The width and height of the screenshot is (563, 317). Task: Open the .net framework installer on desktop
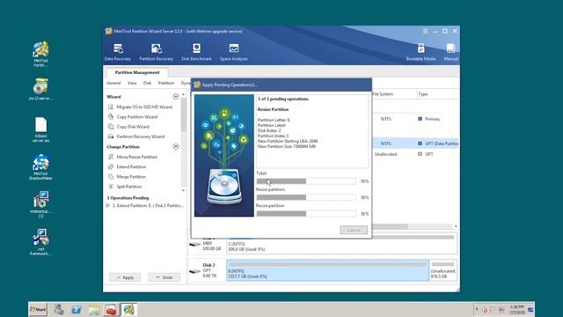[40, 242]
